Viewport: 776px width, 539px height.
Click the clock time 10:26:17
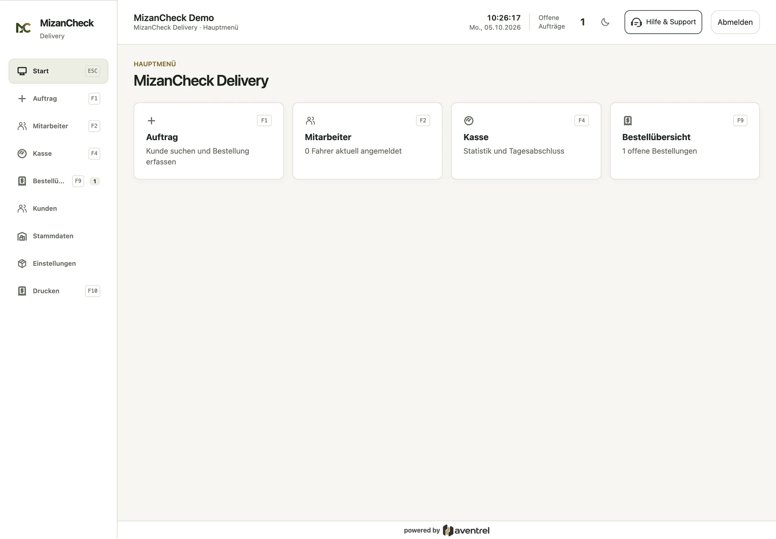click(504, 18)
